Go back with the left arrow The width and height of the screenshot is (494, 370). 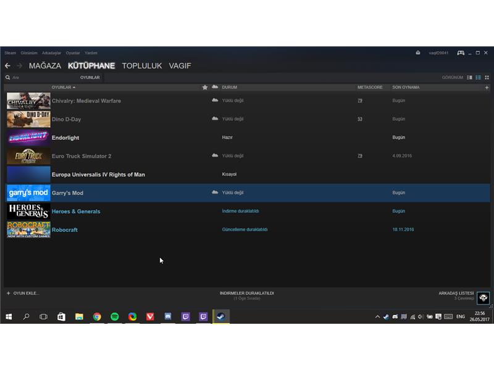[x=7, y=66]
